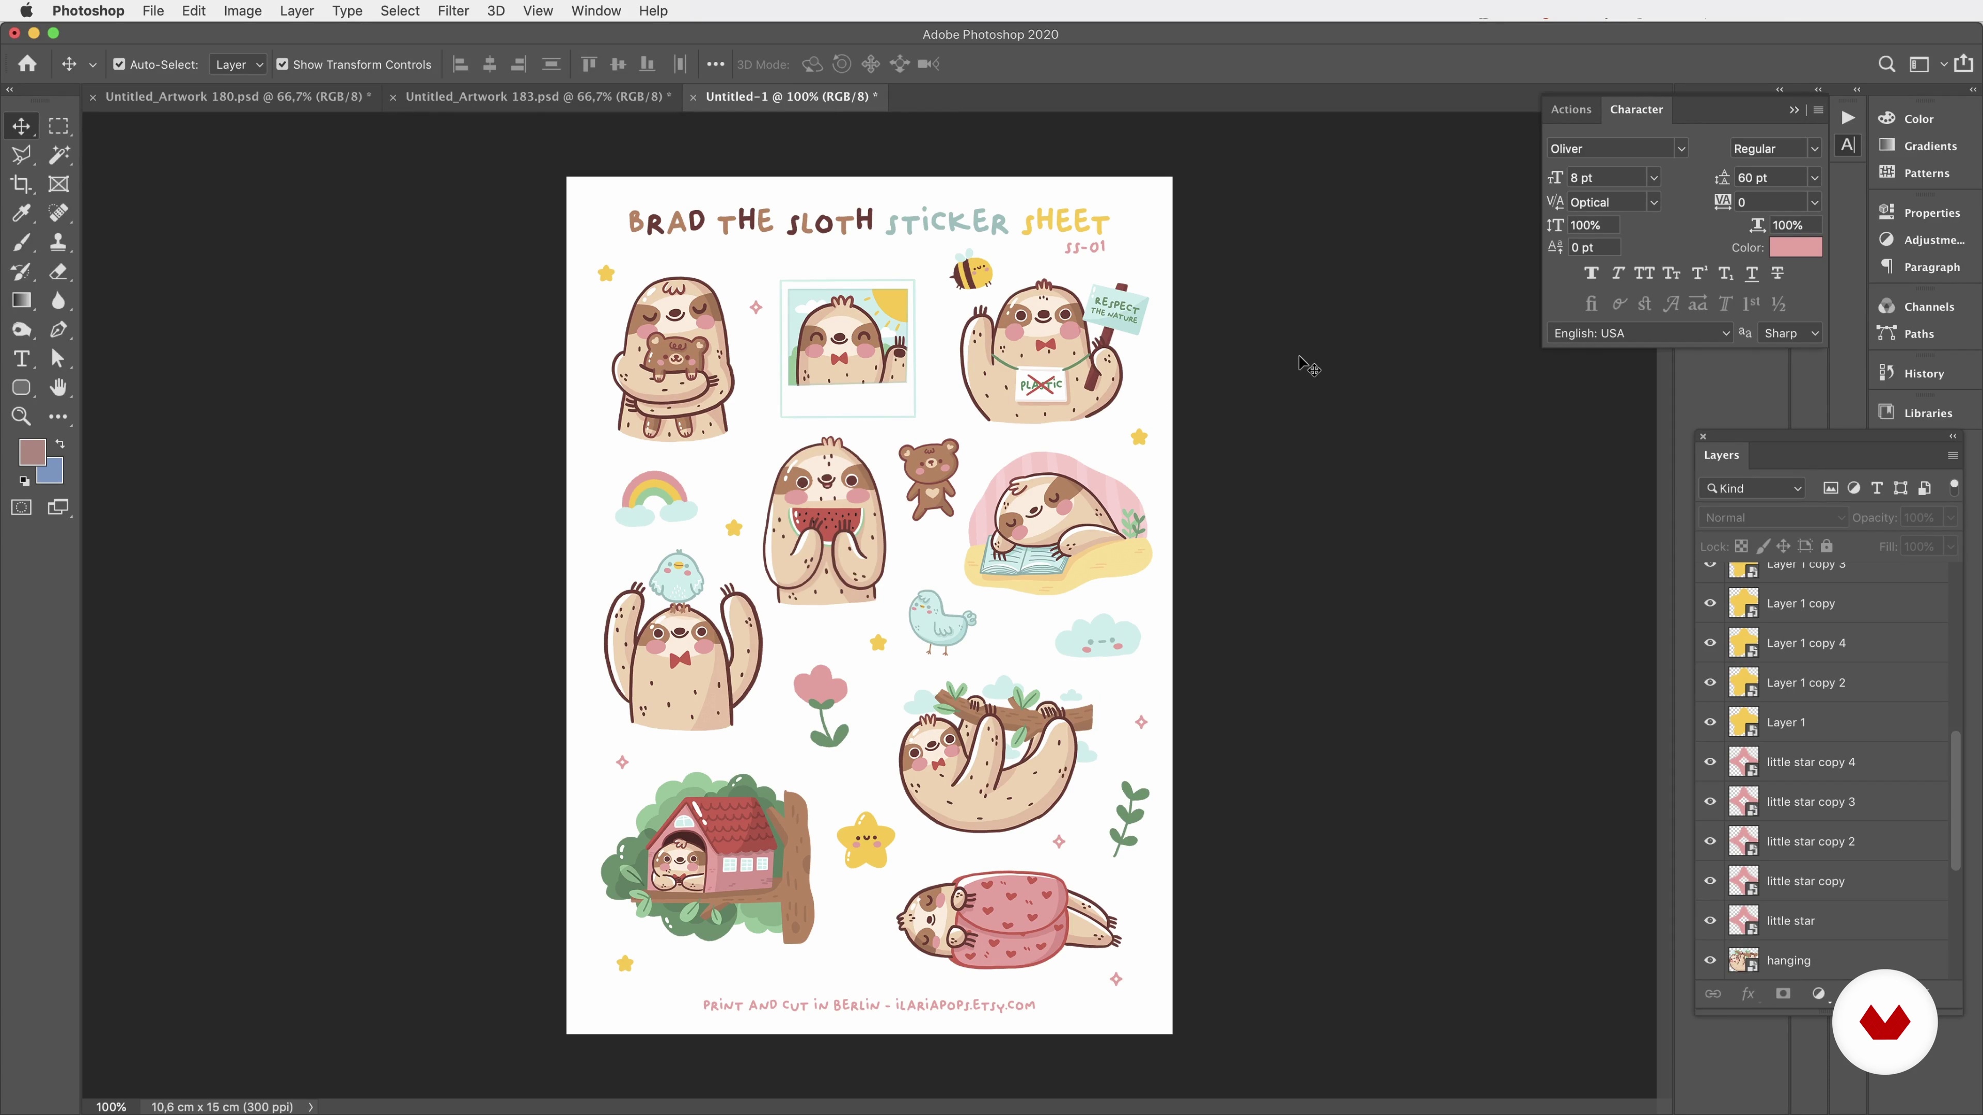Select the Eraser tool
Screen dimensions: 1983x1115
tap(58, 272)
